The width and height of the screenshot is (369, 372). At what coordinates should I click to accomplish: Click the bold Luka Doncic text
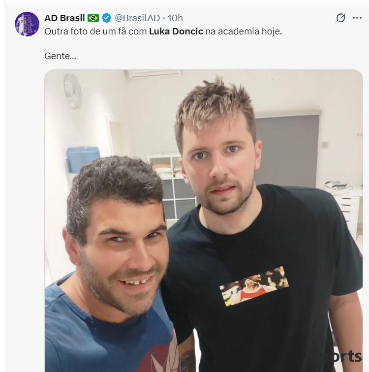(x=176, y=31)
